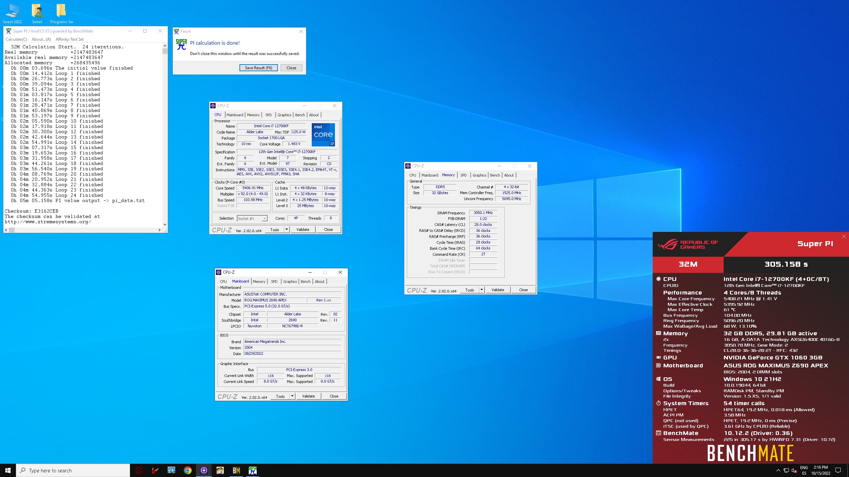
Task: Click the DRAM Frequency 3050.1 MHz value
Action: click(x=483, y=213)
